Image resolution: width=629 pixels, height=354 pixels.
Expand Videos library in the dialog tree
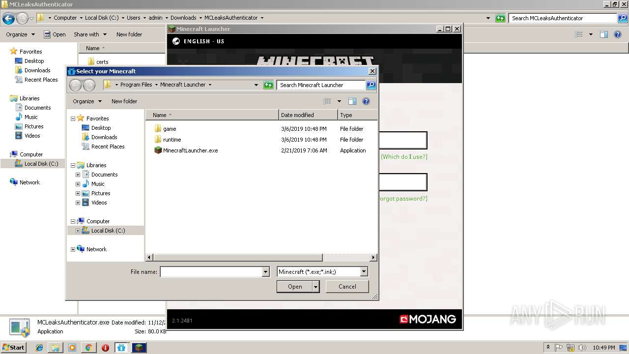tap(78, 203)
